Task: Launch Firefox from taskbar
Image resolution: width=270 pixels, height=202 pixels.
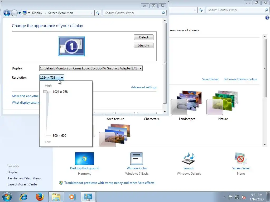Action: [x=40, y=197]
